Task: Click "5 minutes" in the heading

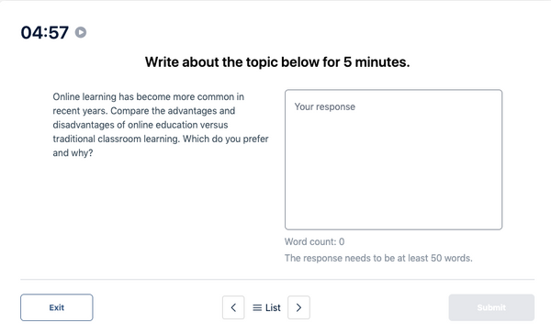Action: click(x=377, y=62)
